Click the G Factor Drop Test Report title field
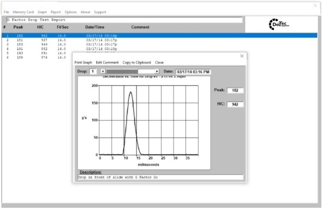Screen dimensions: 322x209 point(124,20)
